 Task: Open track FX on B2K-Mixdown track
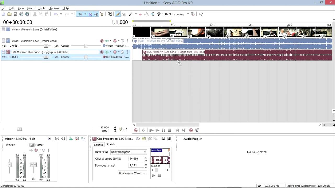coord(115,52)
